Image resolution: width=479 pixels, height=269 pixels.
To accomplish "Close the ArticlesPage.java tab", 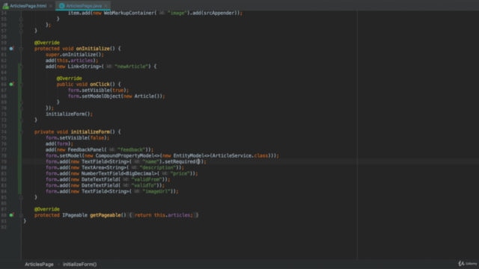I will click(106, 6).
